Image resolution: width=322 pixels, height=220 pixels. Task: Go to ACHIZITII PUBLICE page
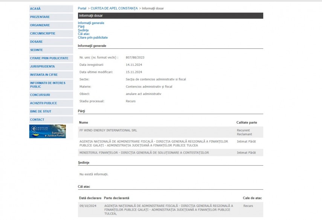click(43, 103)
